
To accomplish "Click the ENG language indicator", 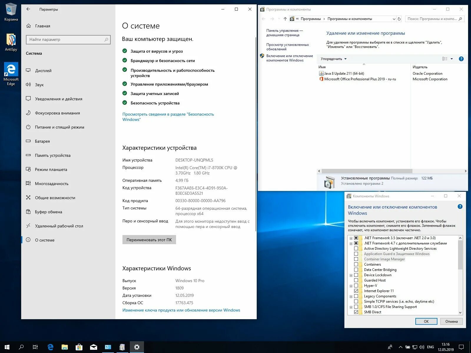I will (430, 347).
